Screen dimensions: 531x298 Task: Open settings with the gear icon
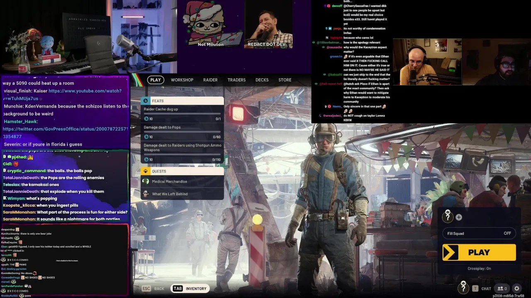point(517,288)
